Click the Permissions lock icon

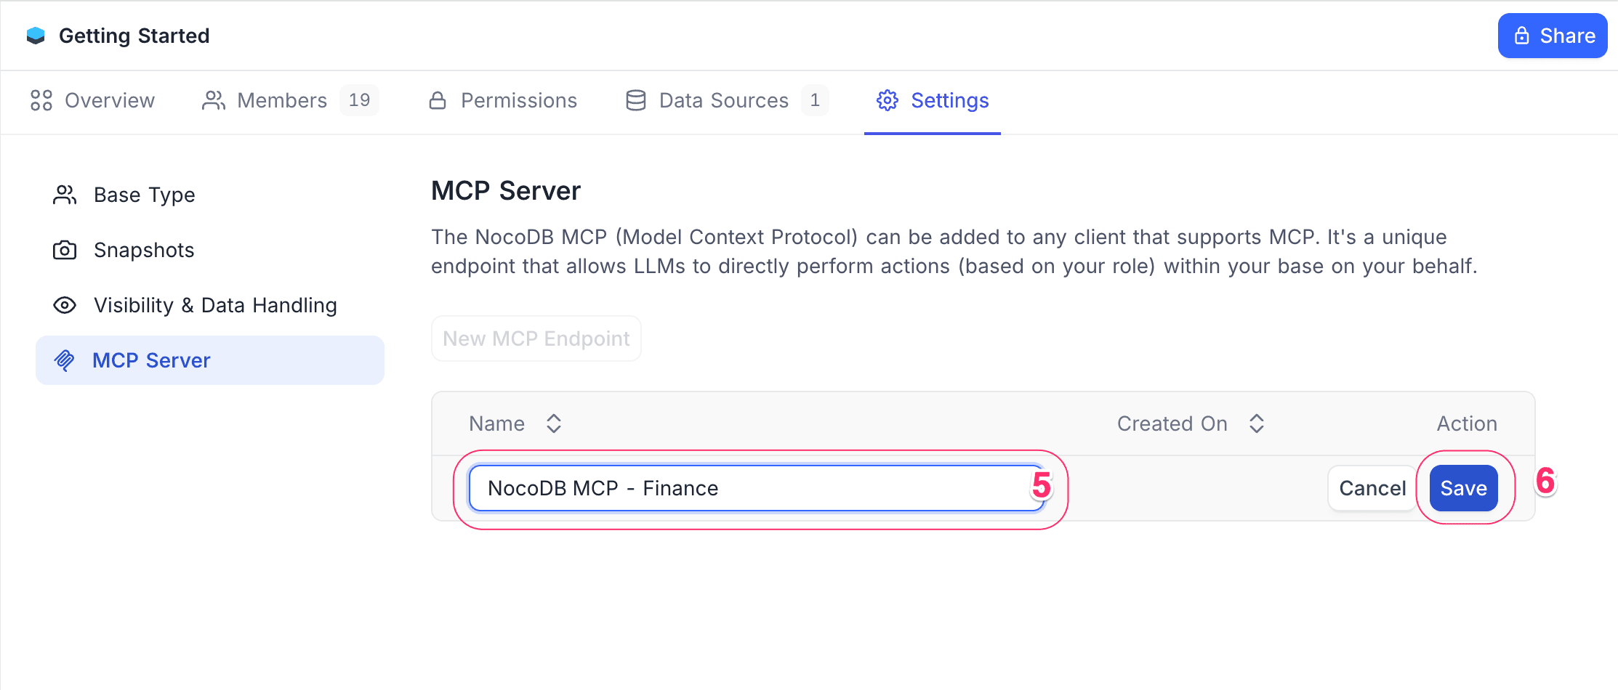(x=438, y=101)
